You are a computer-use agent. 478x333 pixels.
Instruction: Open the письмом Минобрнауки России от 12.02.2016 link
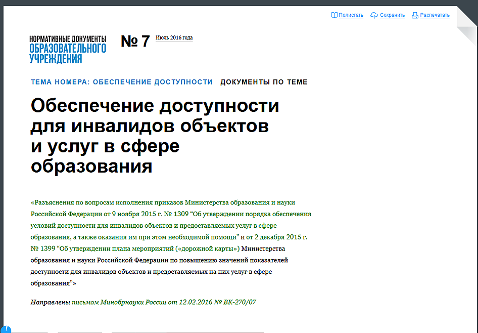coord(164,302)
